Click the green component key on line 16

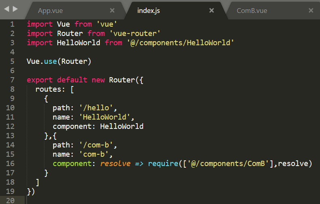[x=72, y=164]
